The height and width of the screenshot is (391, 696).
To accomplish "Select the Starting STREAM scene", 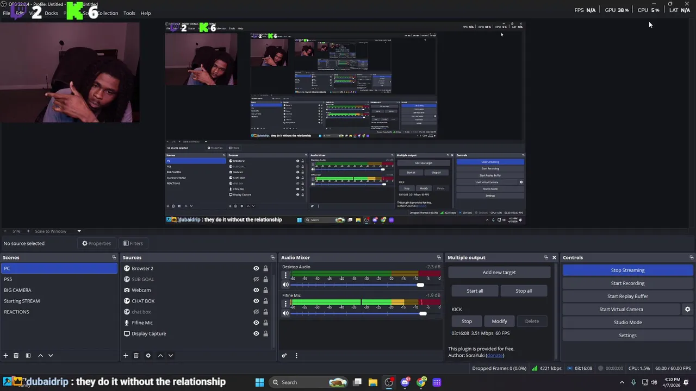I will [59, 301].
